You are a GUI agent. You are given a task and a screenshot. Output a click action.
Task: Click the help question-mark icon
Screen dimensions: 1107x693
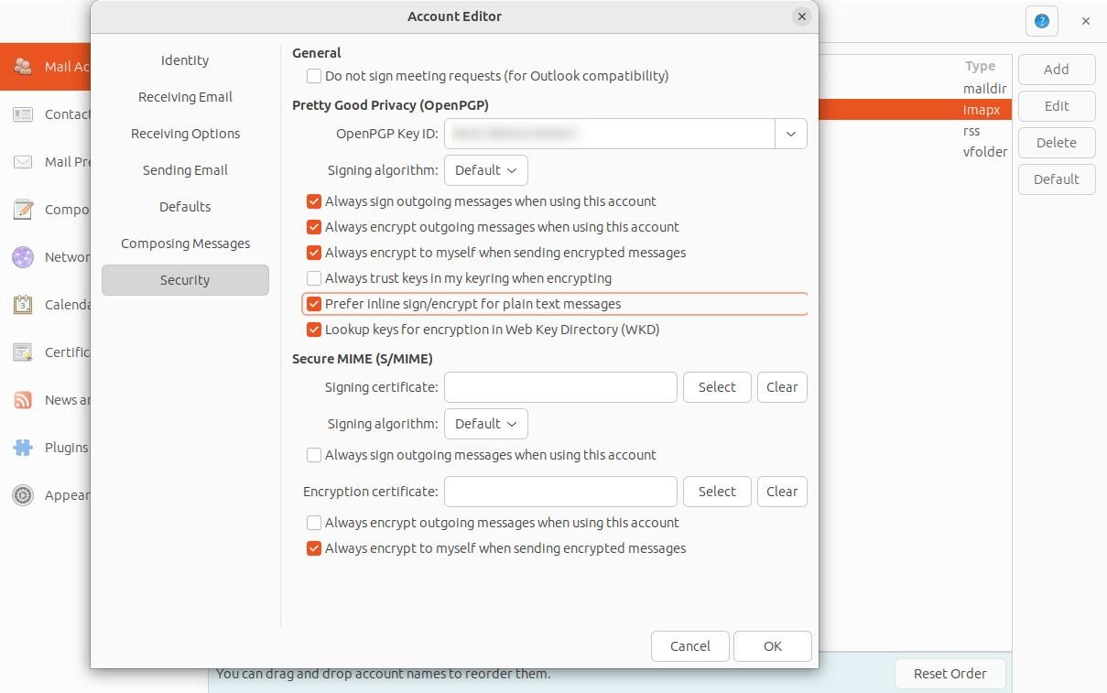(x=1041, y=20)
